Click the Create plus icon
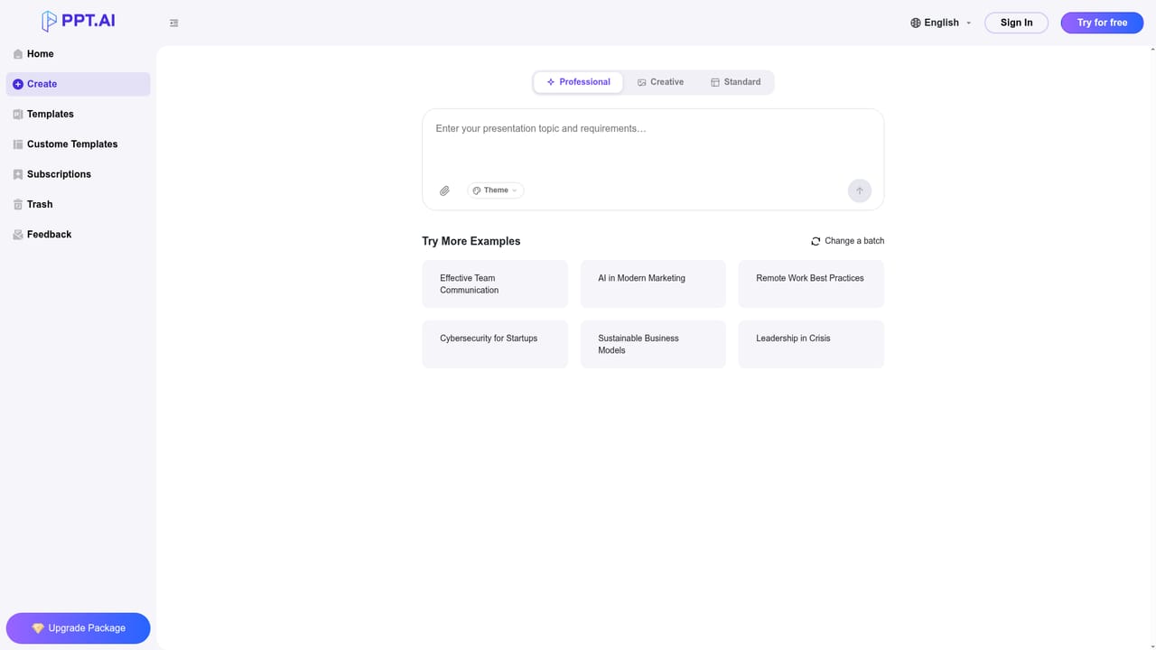The height and width of the screenshot is (650, 1156). tap(18, 84)
